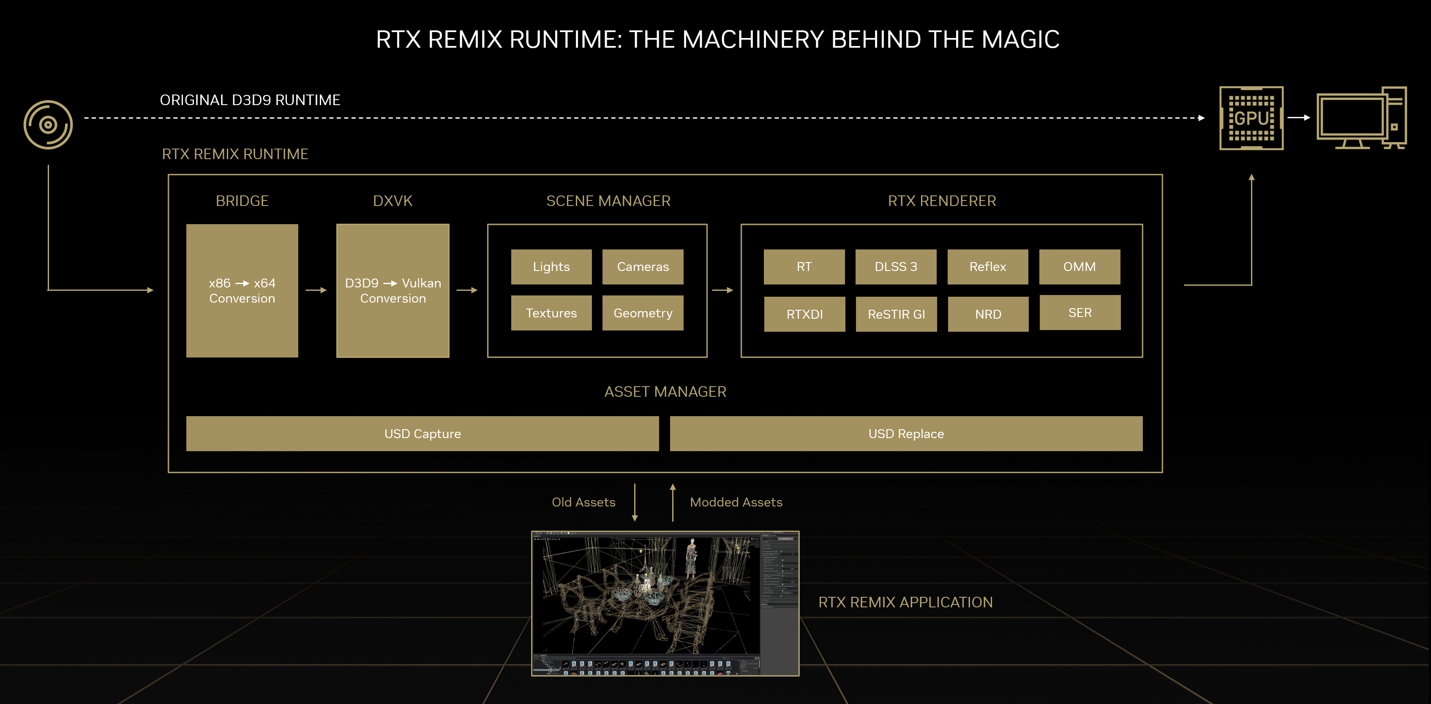Viewport: 1431px width, 704px height.
Task: Click the Cameras box
Action: 643,267
